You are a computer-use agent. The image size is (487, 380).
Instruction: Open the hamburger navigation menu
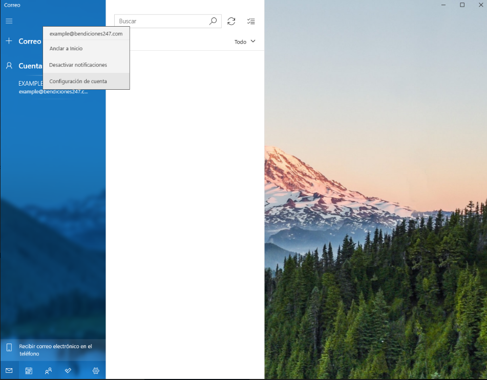[9, 21]
